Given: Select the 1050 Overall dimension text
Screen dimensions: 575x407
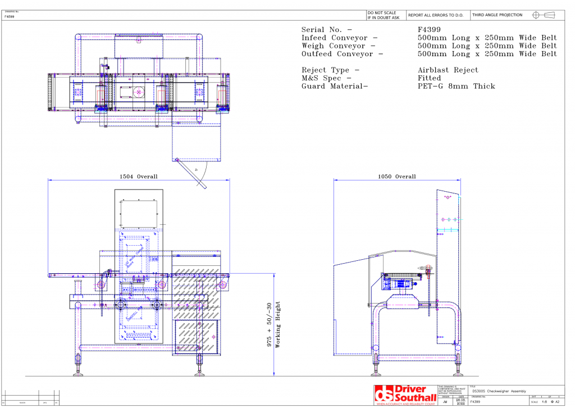Looking at the screenshot, I should point(397,177).
